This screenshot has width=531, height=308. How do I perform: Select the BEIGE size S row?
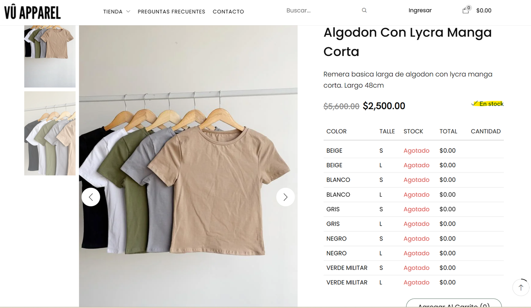coord(414,151)
